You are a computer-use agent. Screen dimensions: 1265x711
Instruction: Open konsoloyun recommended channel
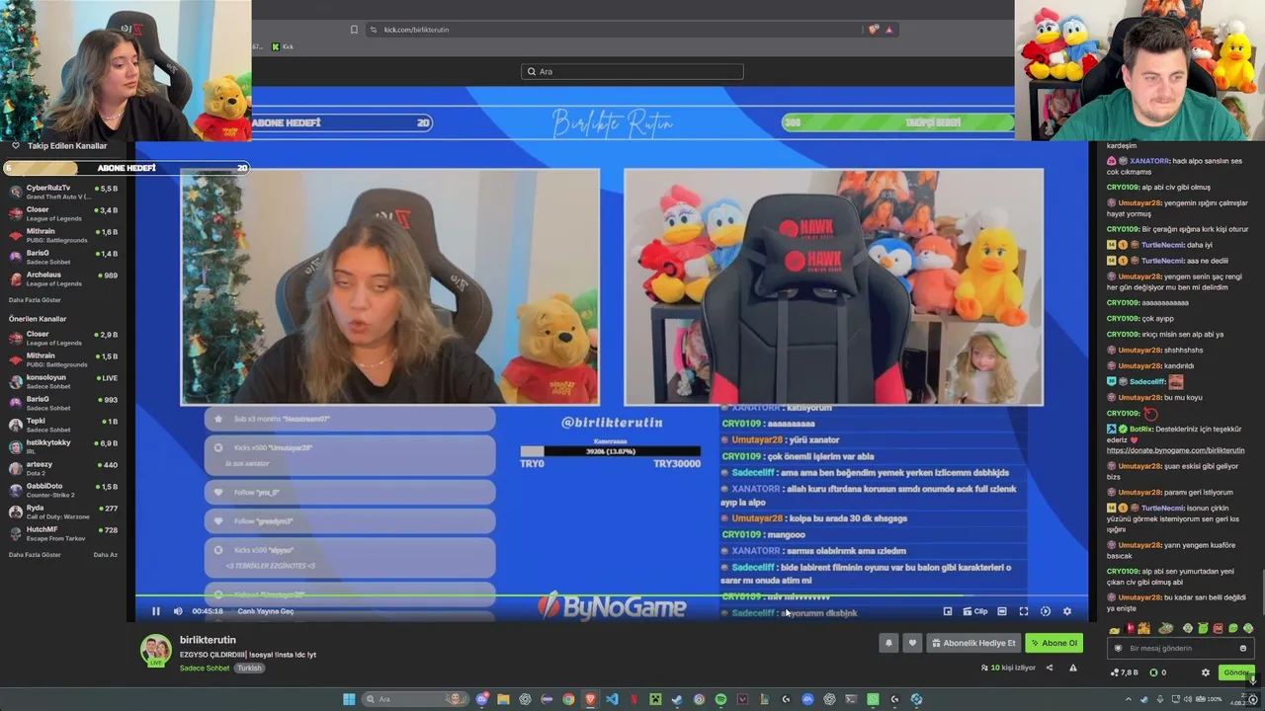63,381
